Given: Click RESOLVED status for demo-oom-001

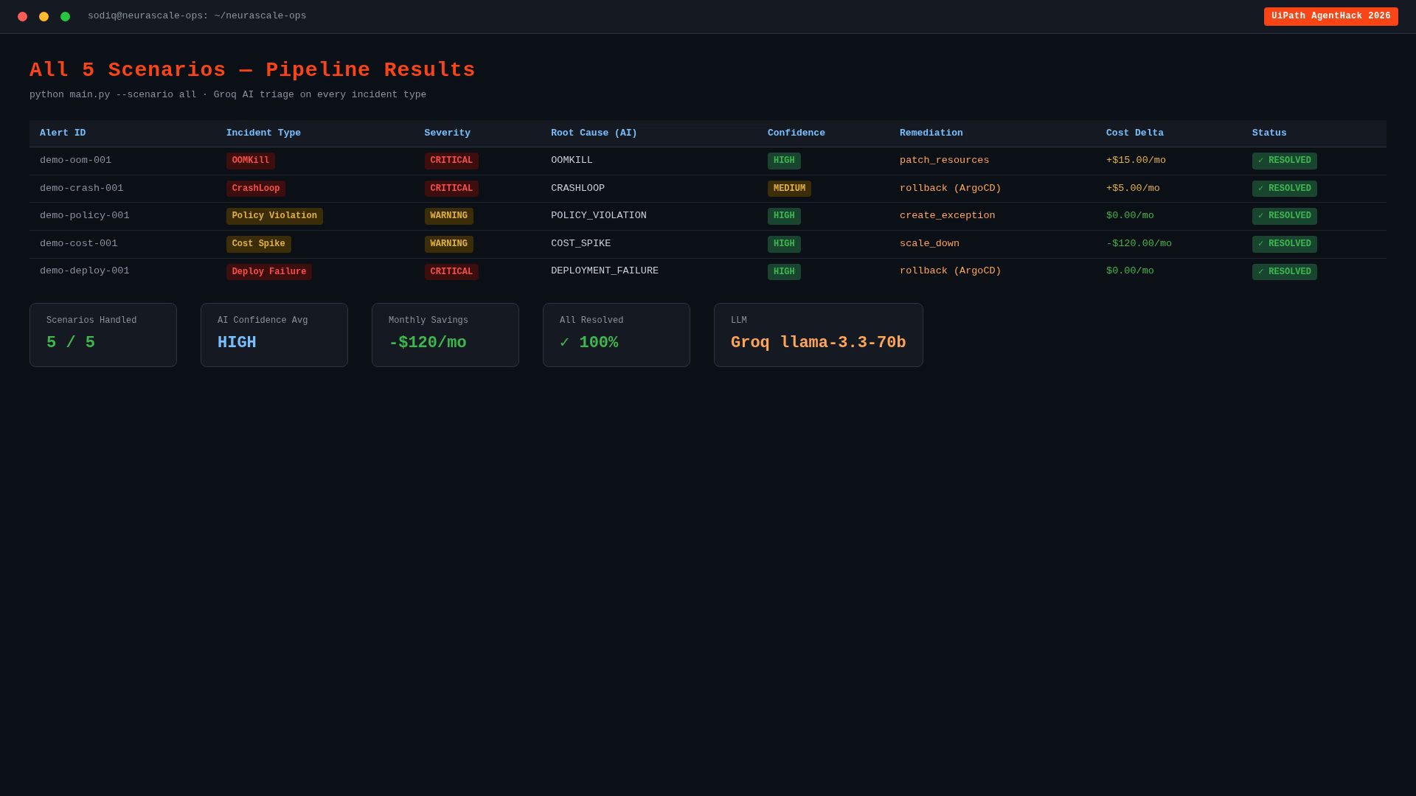Looking at the screenshot, I should [x=1284, y=161].
